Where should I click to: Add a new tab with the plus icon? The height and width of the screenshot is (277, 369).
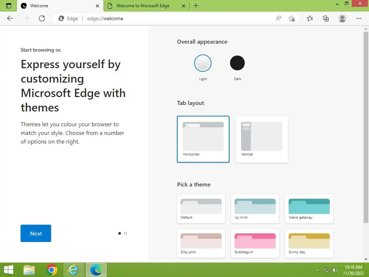tap(196, 6)
